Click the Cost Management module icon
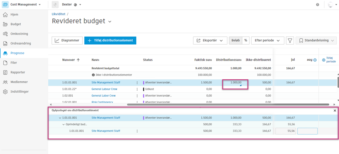Screen dimensions: 339x154 (x=5, y=5)
